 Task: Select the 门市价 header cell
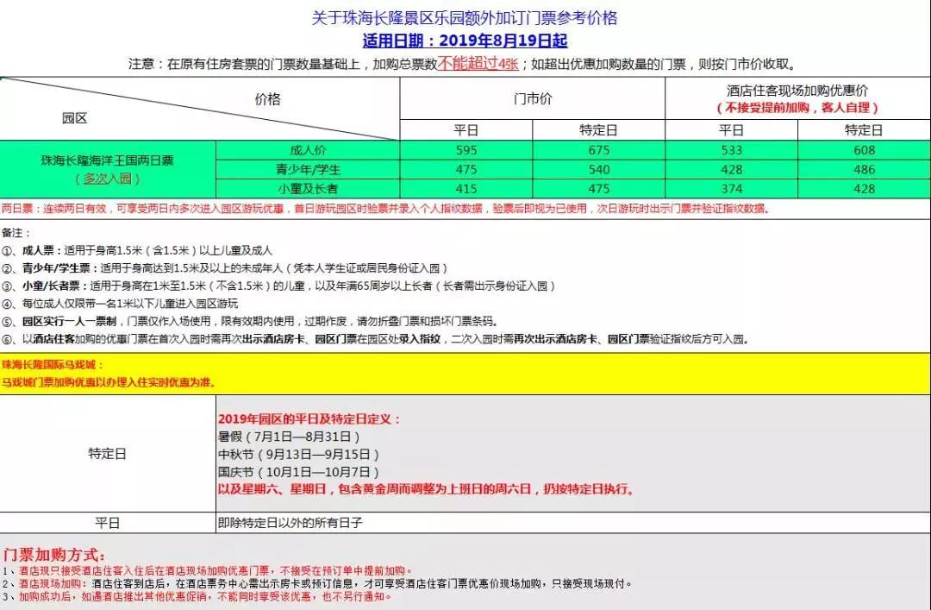coord(533,98)
